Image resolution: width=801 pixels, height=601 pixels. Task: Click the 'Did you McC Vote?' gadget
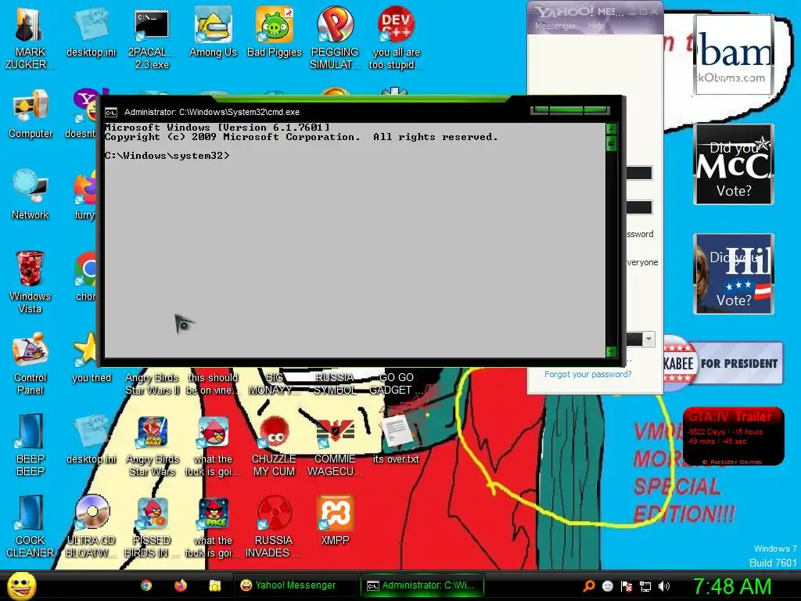(733, 164)
